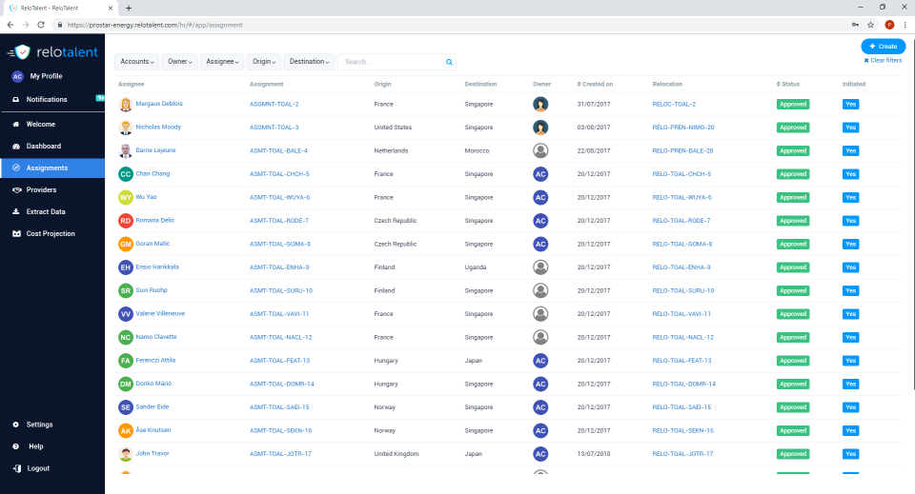Image resolution: width=915 pixels, height=494 pixels.
Task: Click the 'Uganda' destination cell
Action: click(x=476, y=267)
